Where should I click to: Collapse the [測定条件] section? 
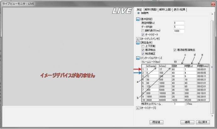[138, 42]
